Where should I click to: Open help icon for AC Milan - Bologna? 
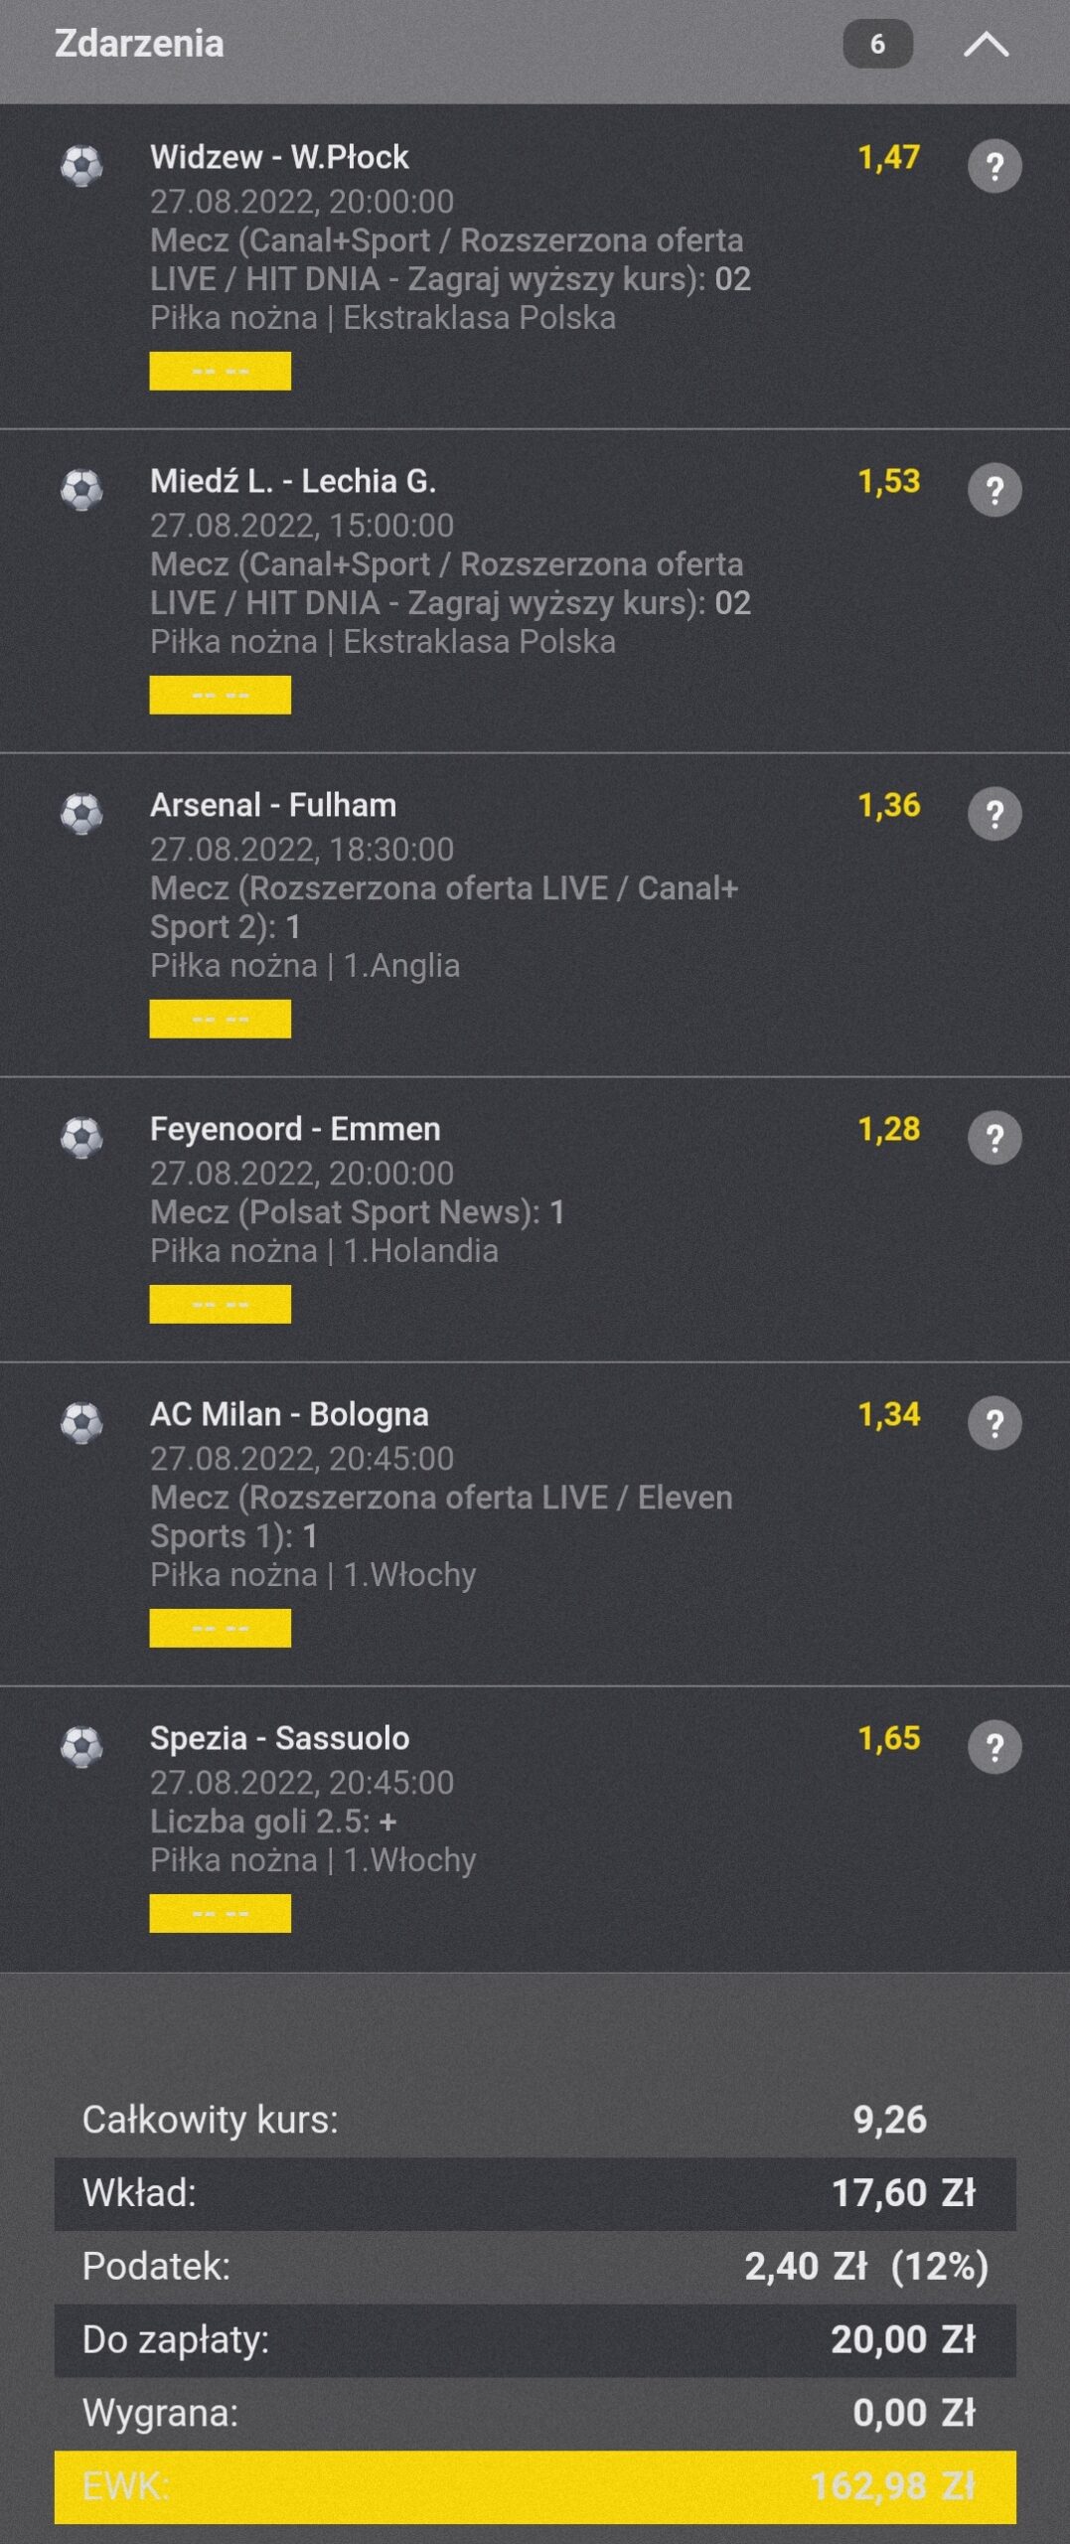994,1423
